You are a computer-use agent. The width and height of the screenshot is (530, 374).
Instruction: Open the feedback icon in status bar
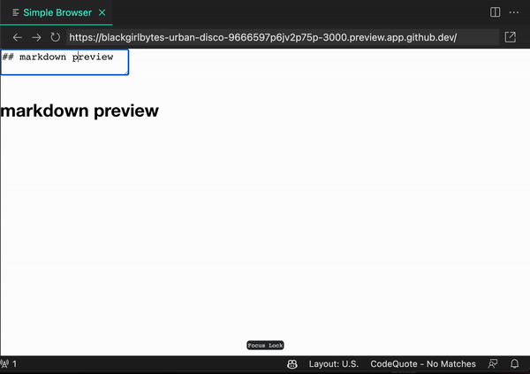493,364
